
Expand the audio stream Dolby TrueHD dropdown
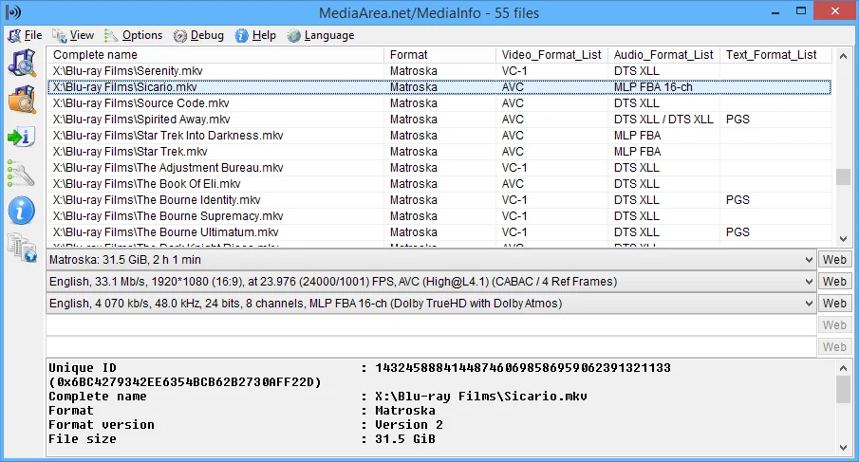(x=809, y=304)
